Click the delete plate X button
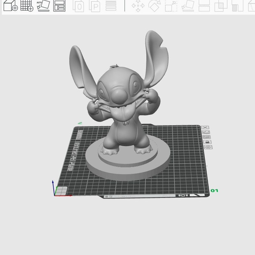Image resolution: width=255 pixels, height=255 pixels. (x=205, y=127)
